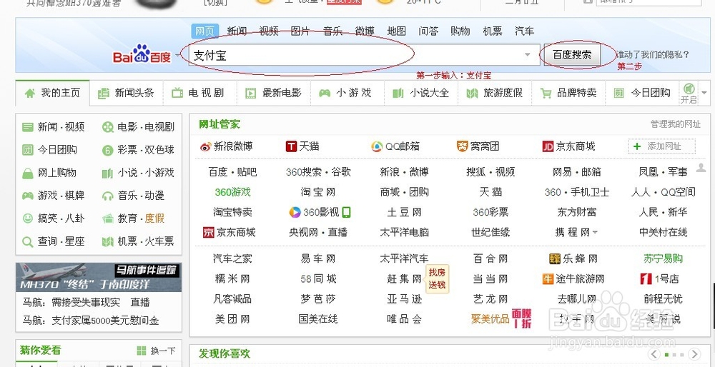Open 京东商城 with its JD icon
The image size is (715, 367).
(568, 146)
